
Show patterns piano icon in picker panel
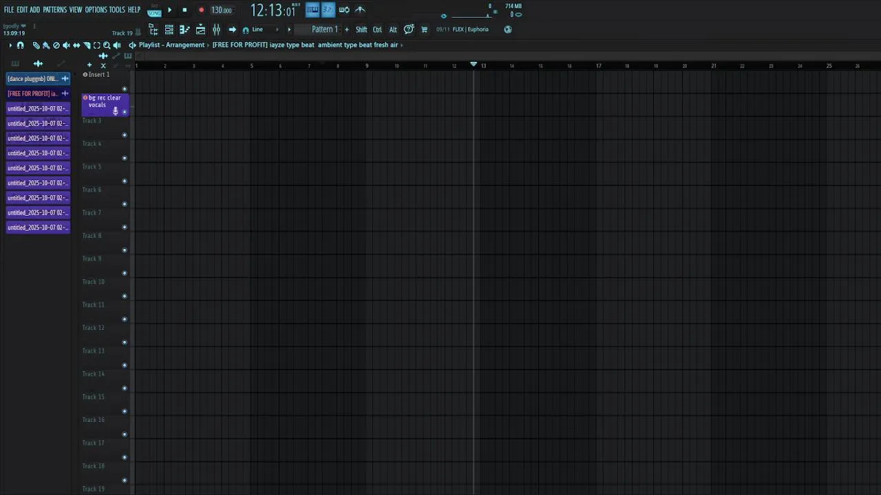(x=15, y=63)
